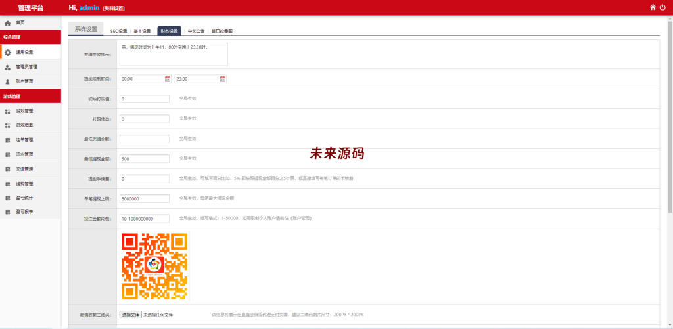Image resolution: width=673 pixels, height=329 pixels.
Task: Click the 单笔提现上限 field showing 5000000
Action: (144, 198)
